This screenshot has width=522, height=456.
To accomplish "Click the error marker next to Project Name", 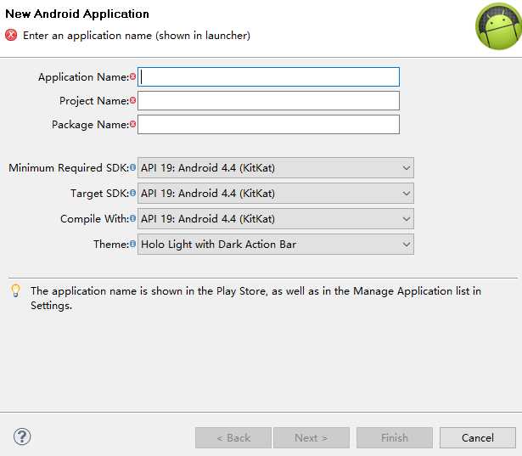I will 132,100.
